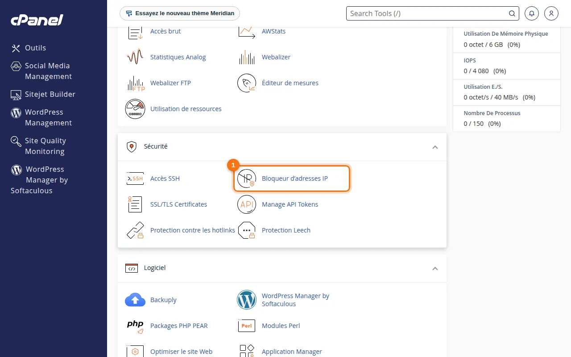Open the Statistiques Analog icon
Viewport: 571px width, 357px height.
coord(135,57)
